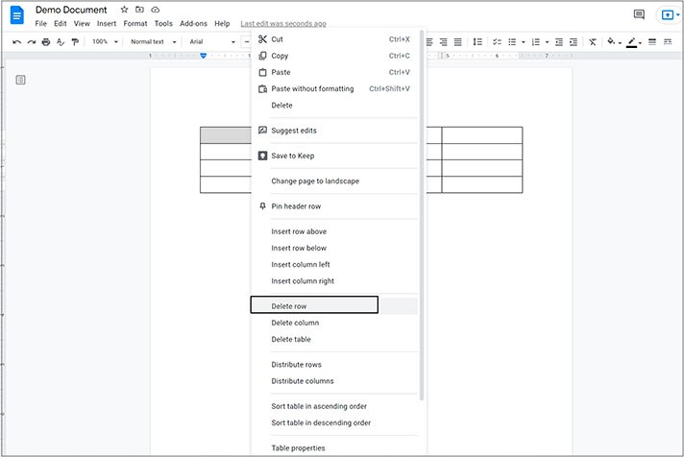Apply a bulleted list

[512, 42]
